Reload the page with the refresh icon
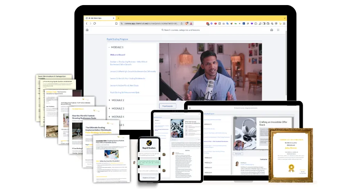This screenshot has height=195, width=351. (95, 23)
